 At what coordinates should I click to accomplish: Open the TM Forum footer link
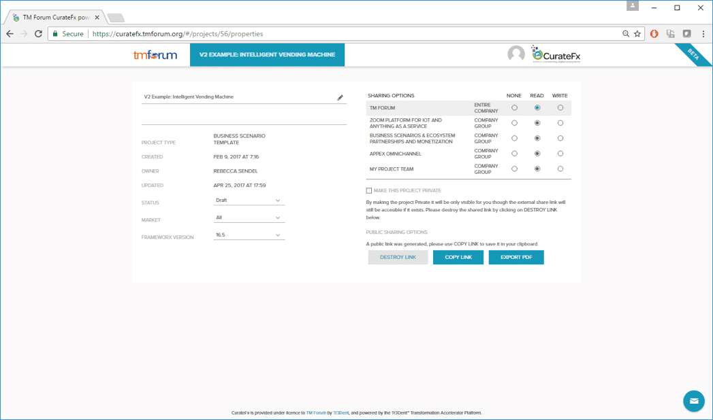point(316,413)
